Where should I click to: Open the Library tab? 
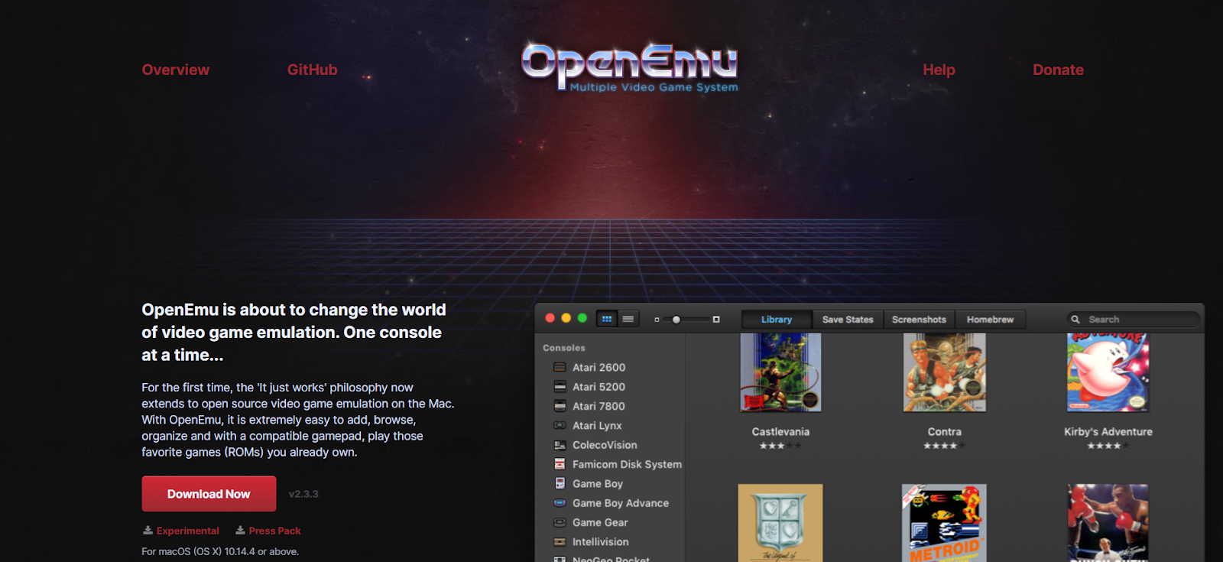point(777,320)
